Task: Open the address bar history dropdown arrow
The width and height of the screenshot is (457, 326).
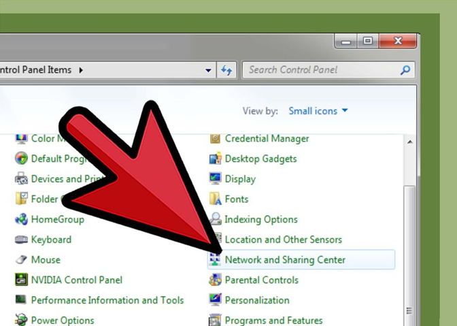Action: [208, 70]
